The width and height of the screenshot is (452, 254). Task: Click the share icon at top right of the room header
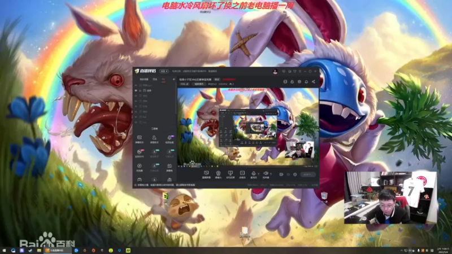[x=314, y=82]
